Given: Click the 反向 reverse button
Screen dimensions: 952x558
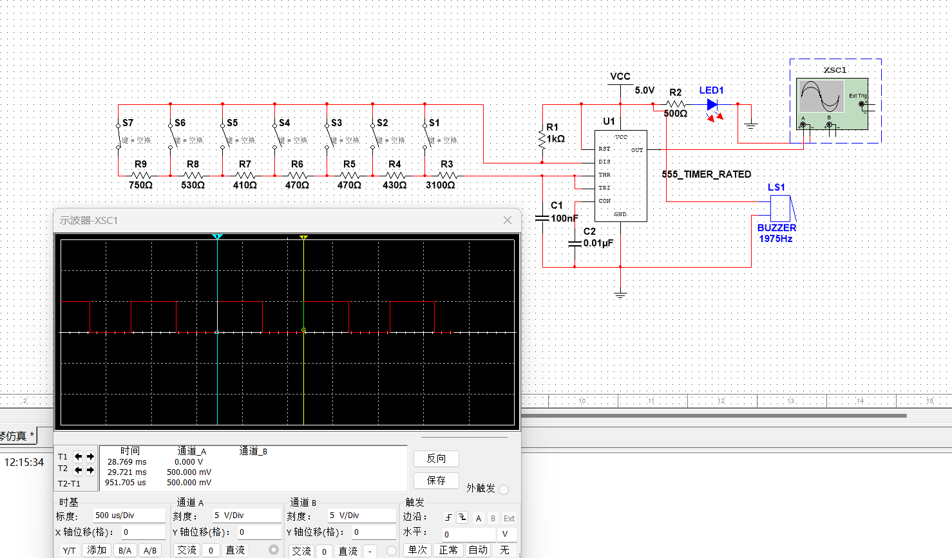Looking at the screenshot, I should [x=436, y=458].
